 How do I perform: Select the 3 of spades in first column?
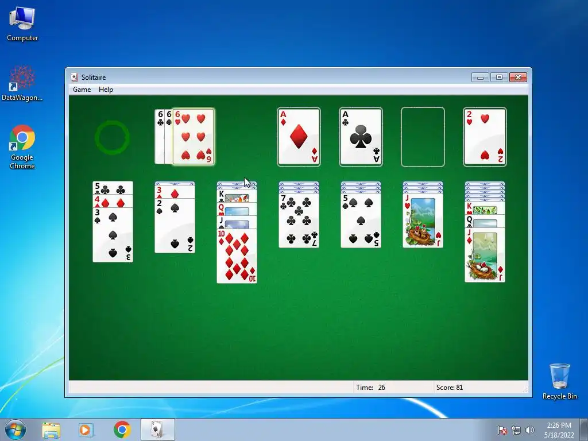pyautogui.click(x=113, y=234)
